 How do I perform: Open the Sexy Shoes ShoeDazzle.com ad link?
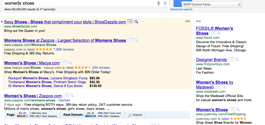pos(65,22)
